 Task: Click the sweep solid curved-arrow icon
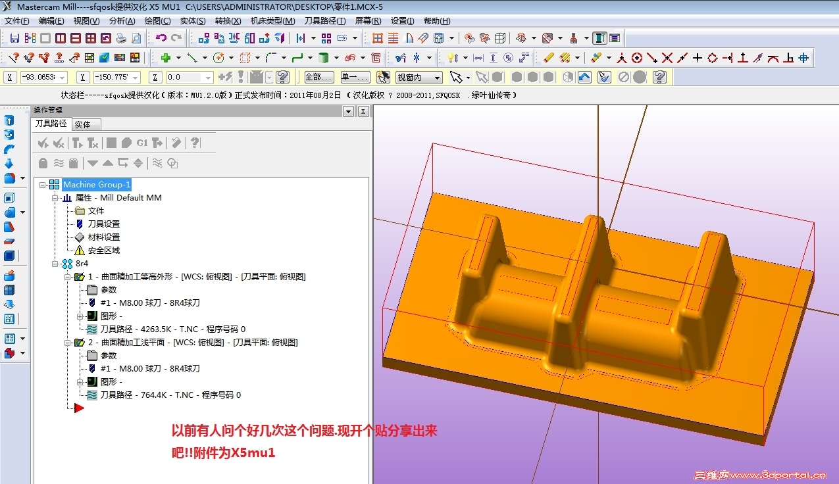pos(9,149)
